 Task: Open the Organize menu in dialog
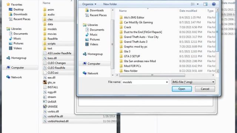tap(89, 4)
